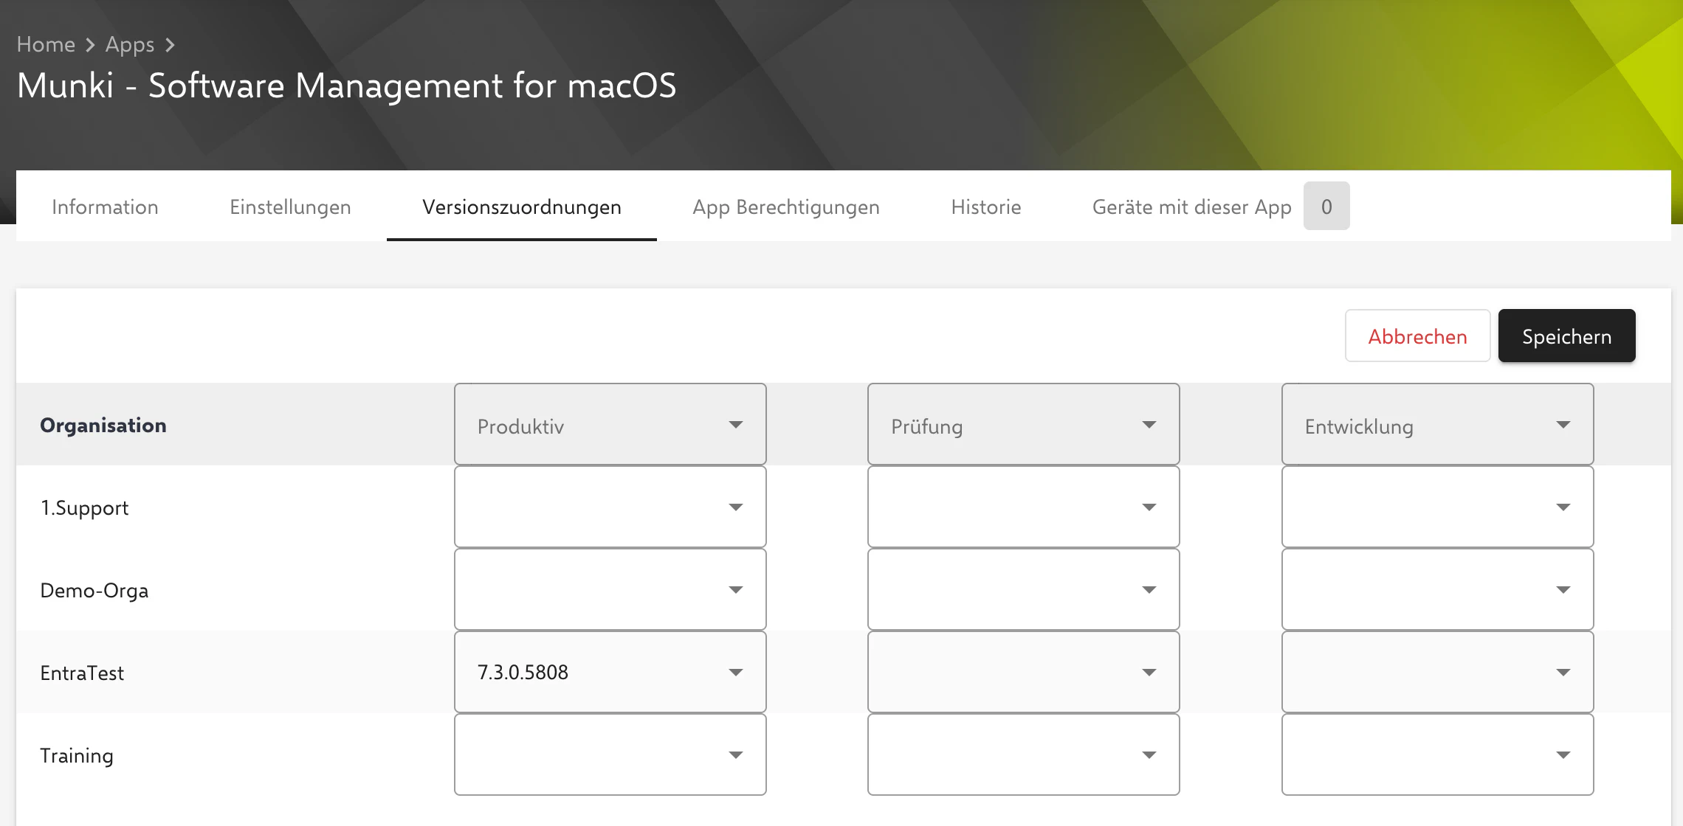Expand Training Prüfung version dropdown
The height and width of the screenshot is (826, 1683).
tap(1024, 754)
